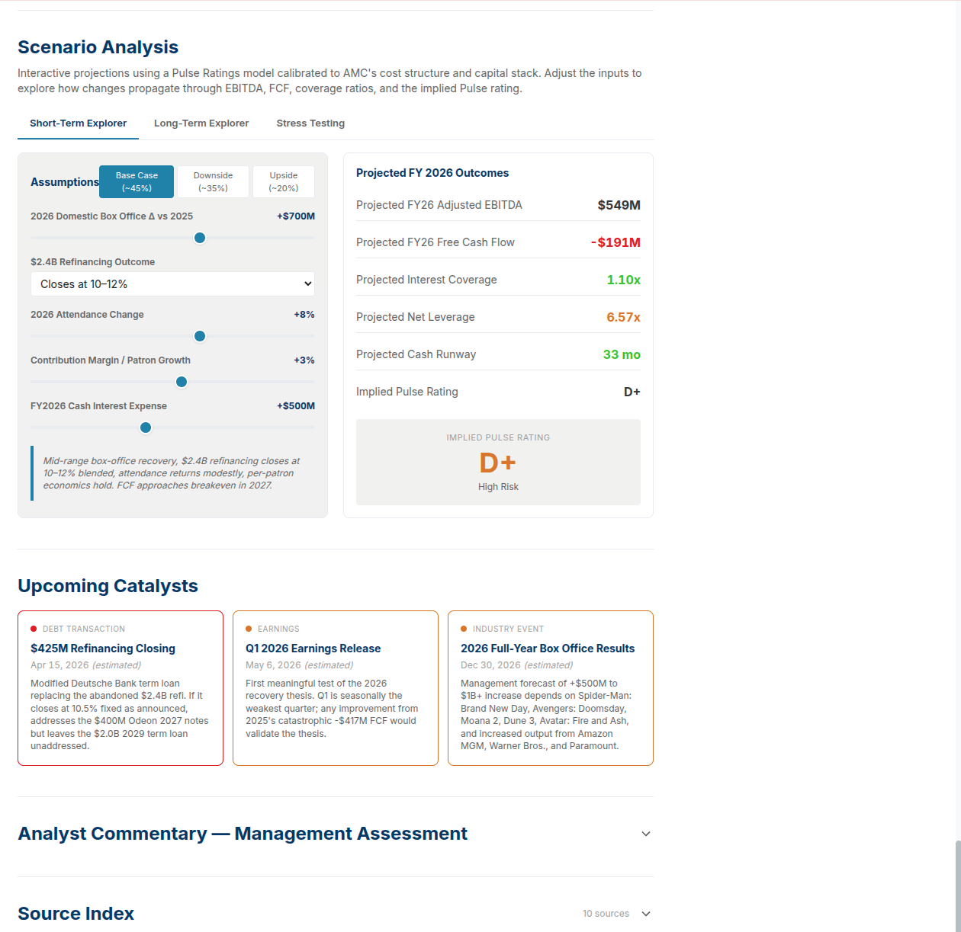The width and height of the screenshot is (961, 932).
Task: Open the Long-Term Explorer tab
Action: 201,123
